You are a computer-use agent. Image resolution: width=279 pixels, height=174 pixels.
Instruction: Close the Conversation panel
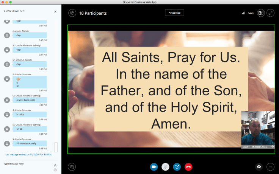[55, 12]
